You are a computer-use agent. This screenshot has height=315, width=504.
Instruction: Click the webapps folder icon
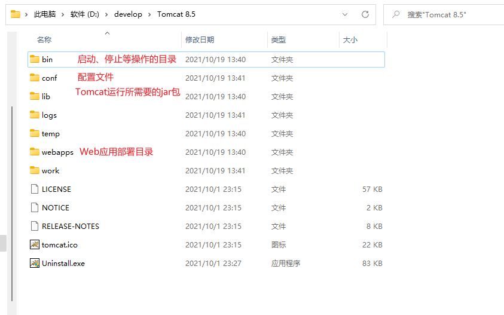(x=35, y=152)
